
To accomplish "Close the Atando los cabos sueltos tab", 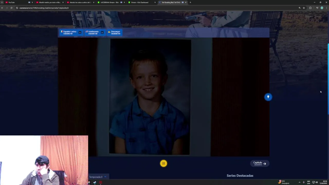I will point(94,2).
